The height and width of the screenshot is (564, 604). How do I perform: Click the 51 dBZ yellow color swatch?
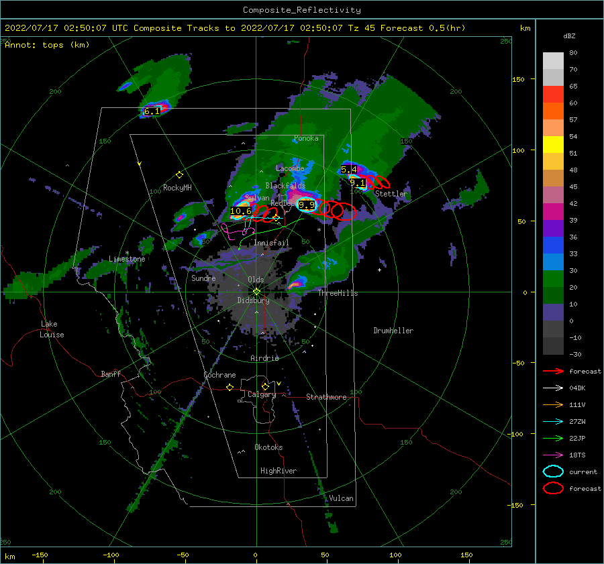(x=553, y=145)
